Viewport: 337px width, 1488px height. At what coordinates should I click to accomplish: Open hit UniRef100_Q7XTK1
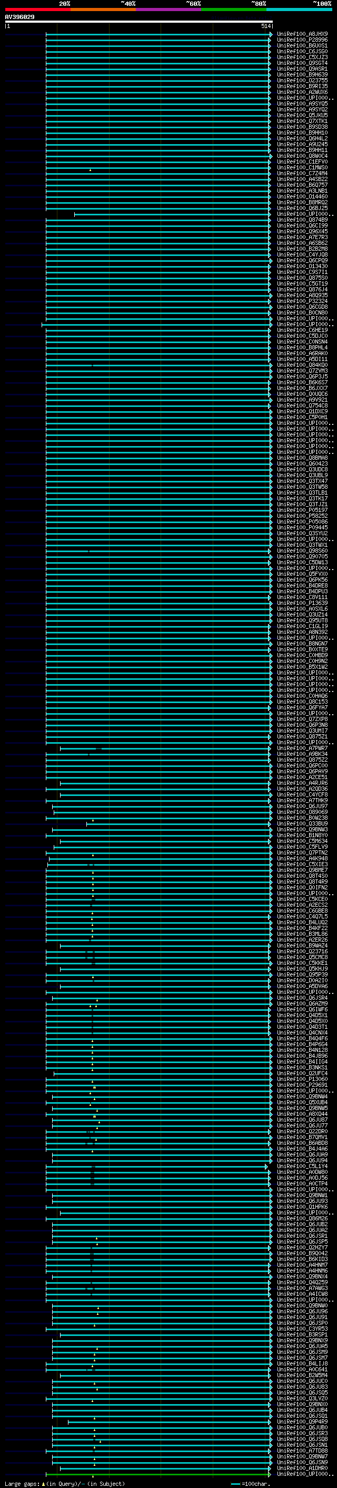click(302, 121)
